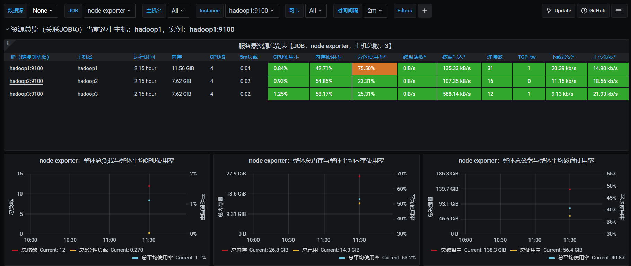This screenshot has width=631, height=266.
Task: Open the GitHub help link
Action: click(x=593, y=11)
